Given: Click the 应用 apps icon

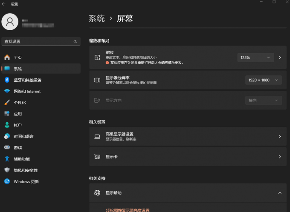Looking at the screenshot, I should point(7,114).
